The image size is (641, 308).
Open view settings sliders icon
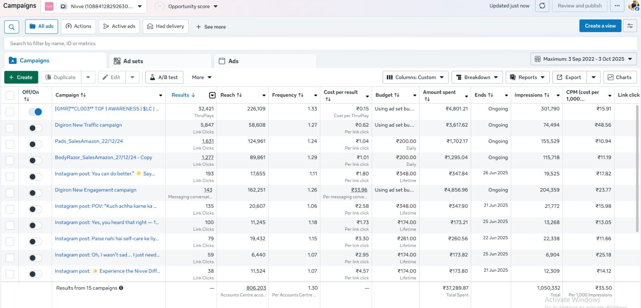(630, 26)
